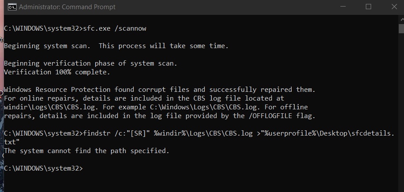Click the /OFFLOGFILE flag text
Image resolution: width=404 pixels, height=192 pixels.
pyautogui.click(x=270, y=116)
